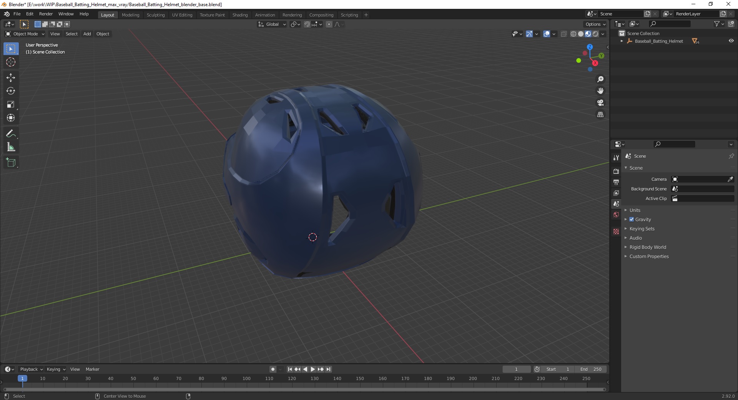Pin the Scene properties panel
The image size is (738, 400).
(731, 156)
